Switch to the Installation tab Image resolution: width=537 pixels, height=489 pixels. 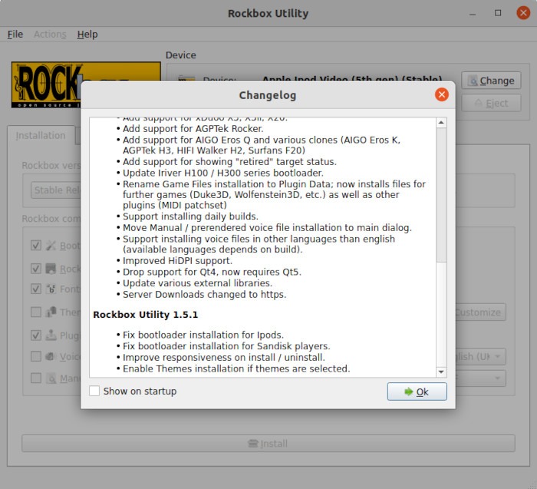[x=41, y=135]
